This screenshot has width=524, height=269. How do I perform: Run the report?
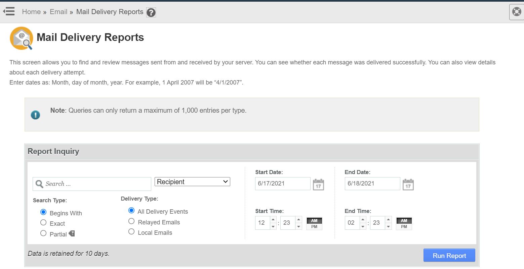(x=449, y=256)
